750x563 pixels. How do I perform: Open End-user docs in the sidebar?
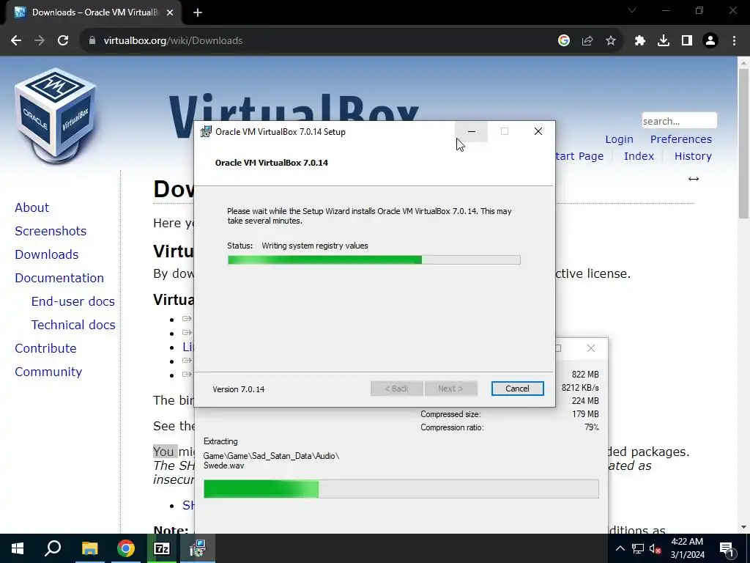[73, 301]
